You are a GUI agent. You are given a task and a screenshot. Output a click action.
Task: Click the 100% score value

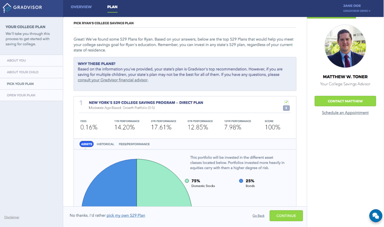click(x=273, y=127)
